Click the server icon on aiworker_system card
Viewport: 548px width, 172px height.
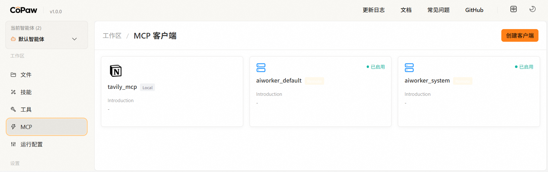409,68
